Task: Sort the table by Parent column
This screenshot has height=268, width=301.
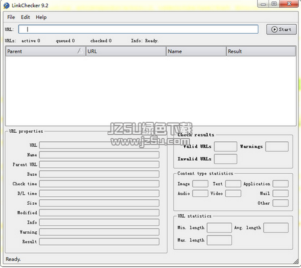Action: pyautogui.click(x=46, y=51)
